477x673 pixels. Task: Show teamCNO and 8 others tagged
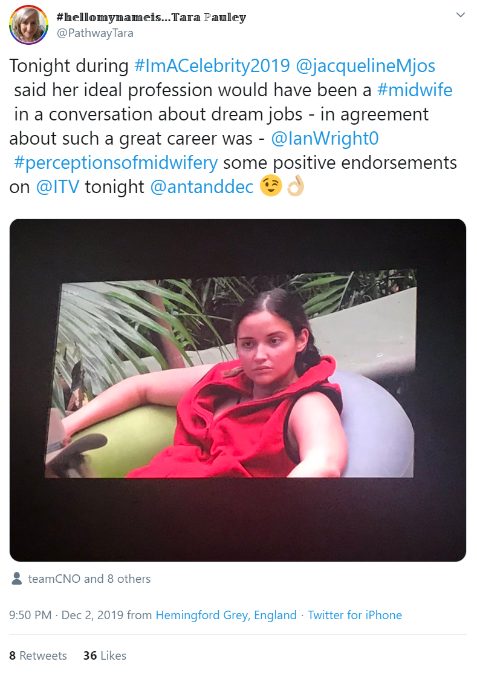(89, 579)
